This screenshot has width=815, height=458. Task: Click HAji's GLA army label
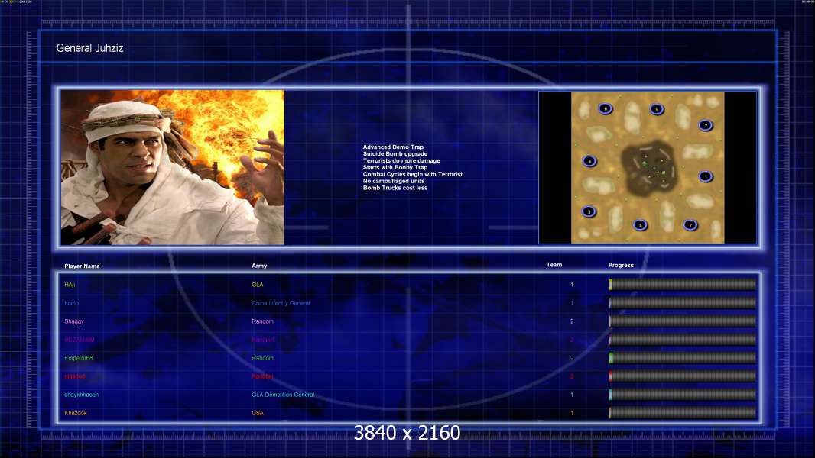pos(258,285)
